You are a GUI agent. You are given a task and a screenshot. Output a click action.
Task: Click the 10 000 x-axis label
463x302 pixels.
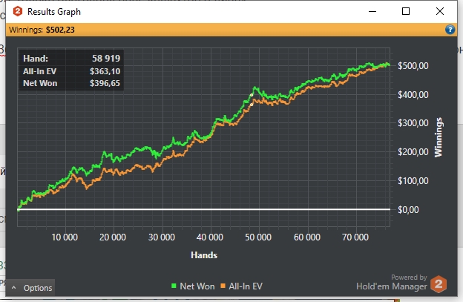pos(65,237)
